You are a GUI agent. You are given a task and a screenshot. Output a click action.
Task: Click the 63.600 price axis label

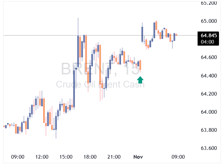pos(209,148)
